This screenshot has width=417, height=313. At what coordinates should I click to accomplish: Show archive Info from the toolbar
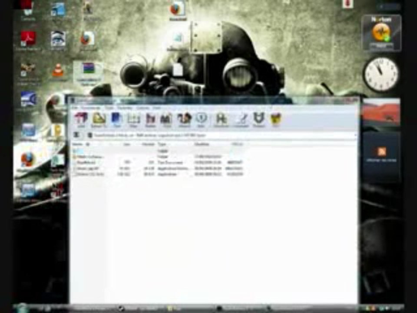tap(201, 120)
